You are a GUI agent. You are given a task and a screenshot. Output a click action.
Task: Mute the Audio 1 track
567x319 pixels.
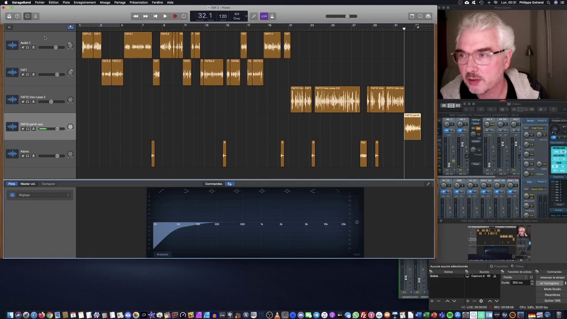click(x=23, y=47)
